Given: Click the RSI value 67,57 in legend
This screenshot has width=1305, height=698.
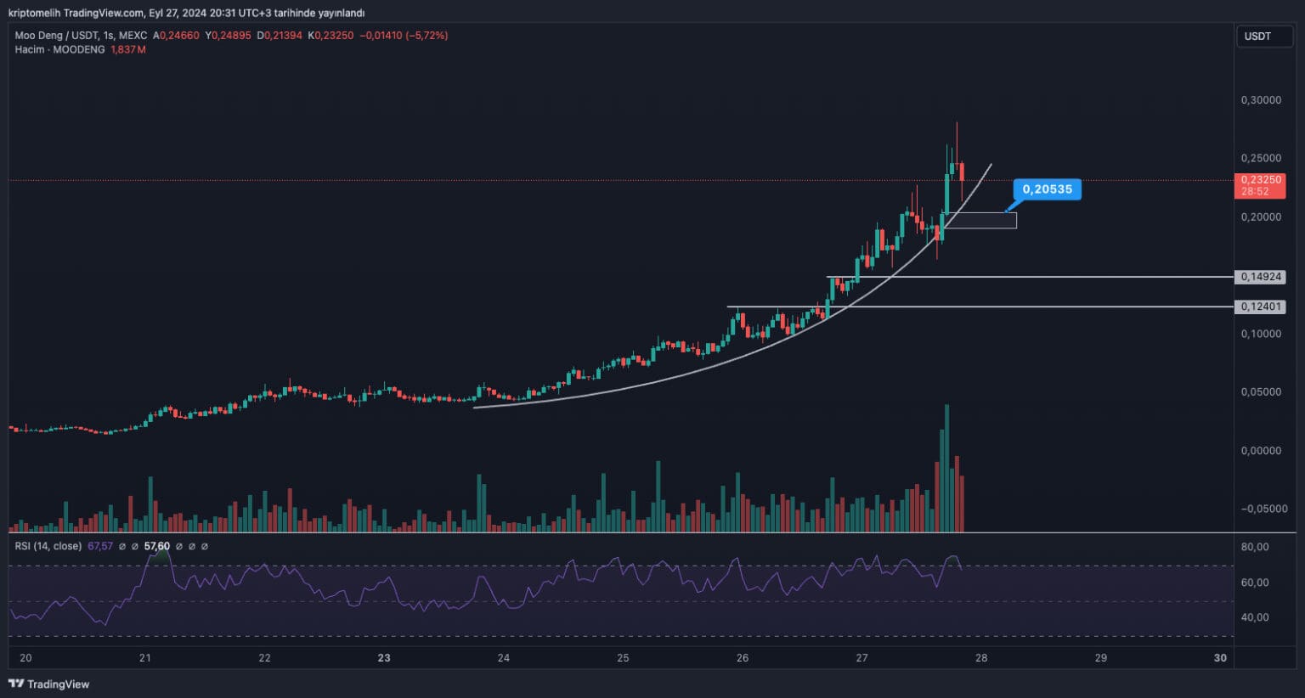Looking at the screenshot, I should (100, 546).
